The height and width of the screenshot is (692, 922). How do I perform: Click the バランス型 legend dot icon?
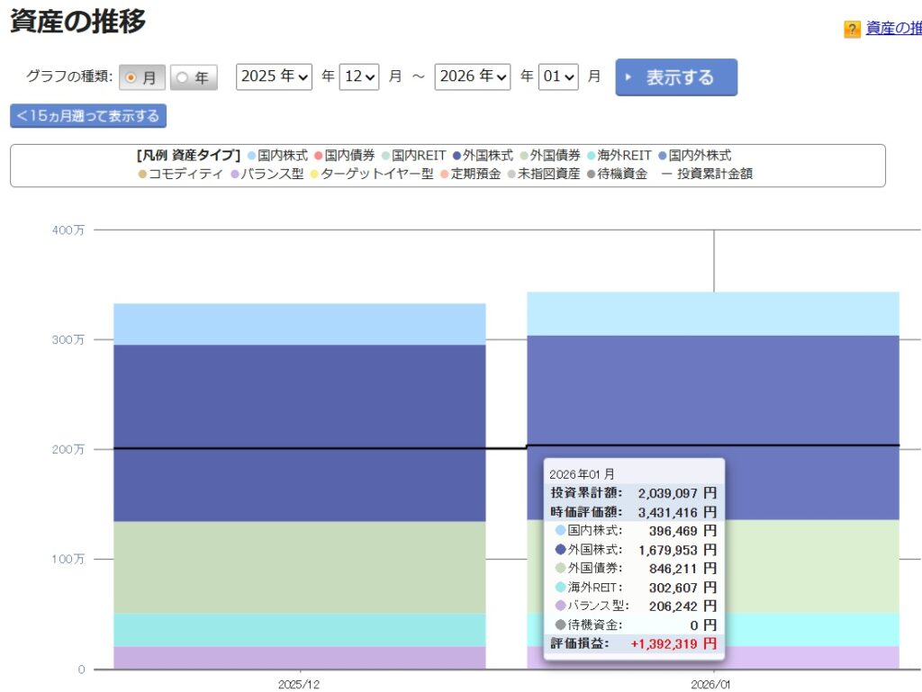[236, 175]
